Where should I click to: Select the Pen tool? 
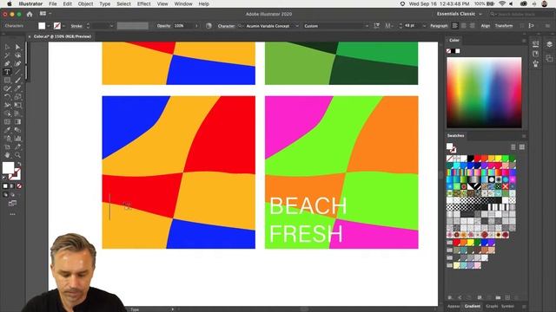click(x=7, y=63)
